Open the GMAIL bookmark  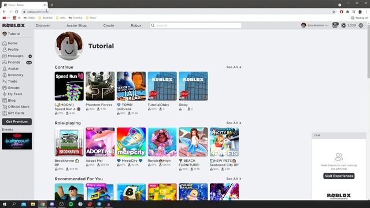[29, 18]
